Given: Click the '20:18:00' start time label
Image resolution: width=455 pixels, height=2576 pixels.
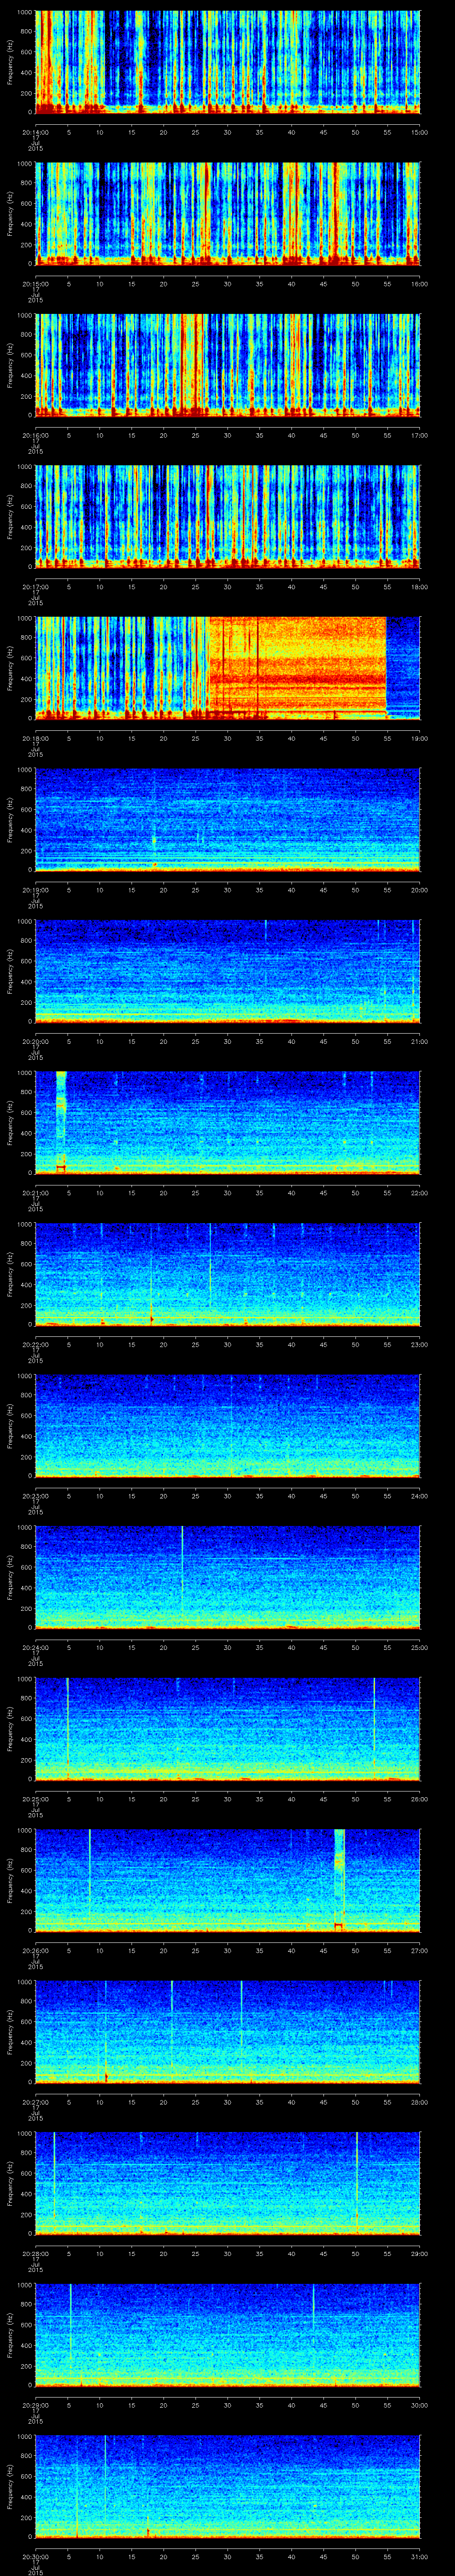Looking at the screenshot, I should click(x=35, y=738).
